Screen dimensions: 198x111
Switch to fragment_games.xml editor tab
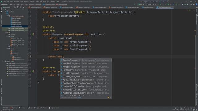point(116,7)
